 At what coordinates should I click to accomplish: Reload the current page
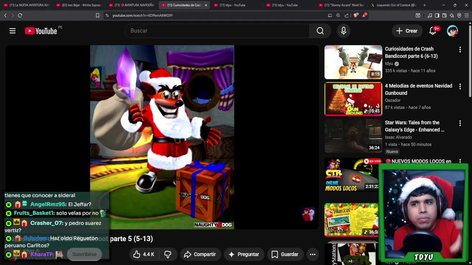pyautogui.click(x=20, y=15)
